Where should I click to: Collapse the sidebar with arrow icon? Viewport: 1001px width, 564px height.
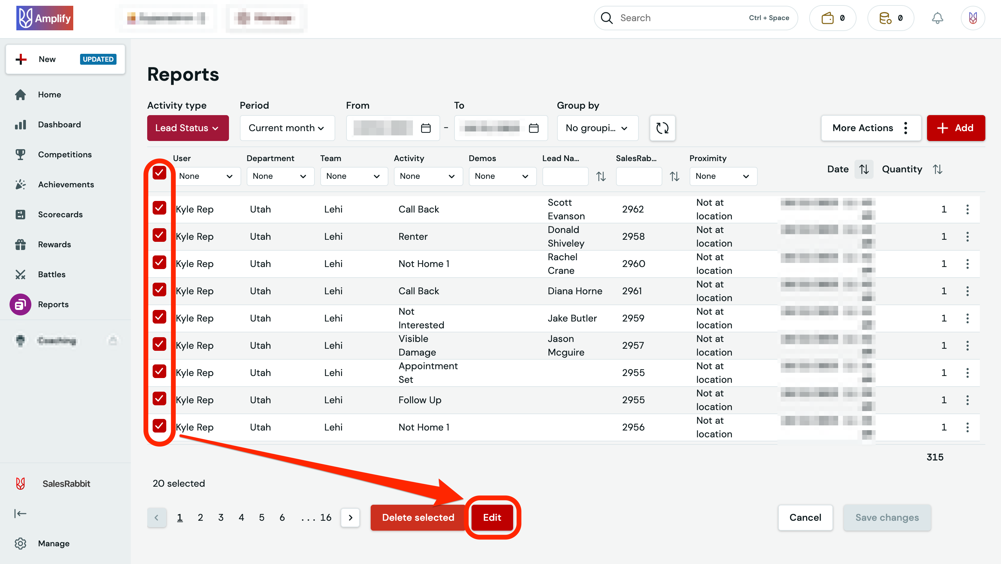(20, 514)
